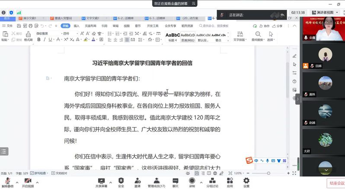The width and height of the screenshot is (345, 189).
Task: Toggle bold formatting in the ribbon
Action: (38, 40)
